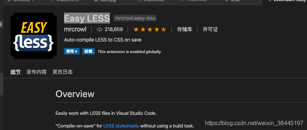The height and width of the screenshot is (130, 307).
Task: Click the mrcrowl publisher name
Action: [x=75, y=30]
